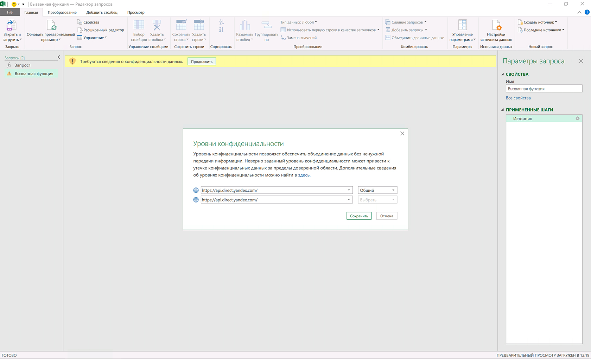Collapse the Queries pane with the arrow
The height and width of the screenshot is (359, 591).
tap(59, 57)
